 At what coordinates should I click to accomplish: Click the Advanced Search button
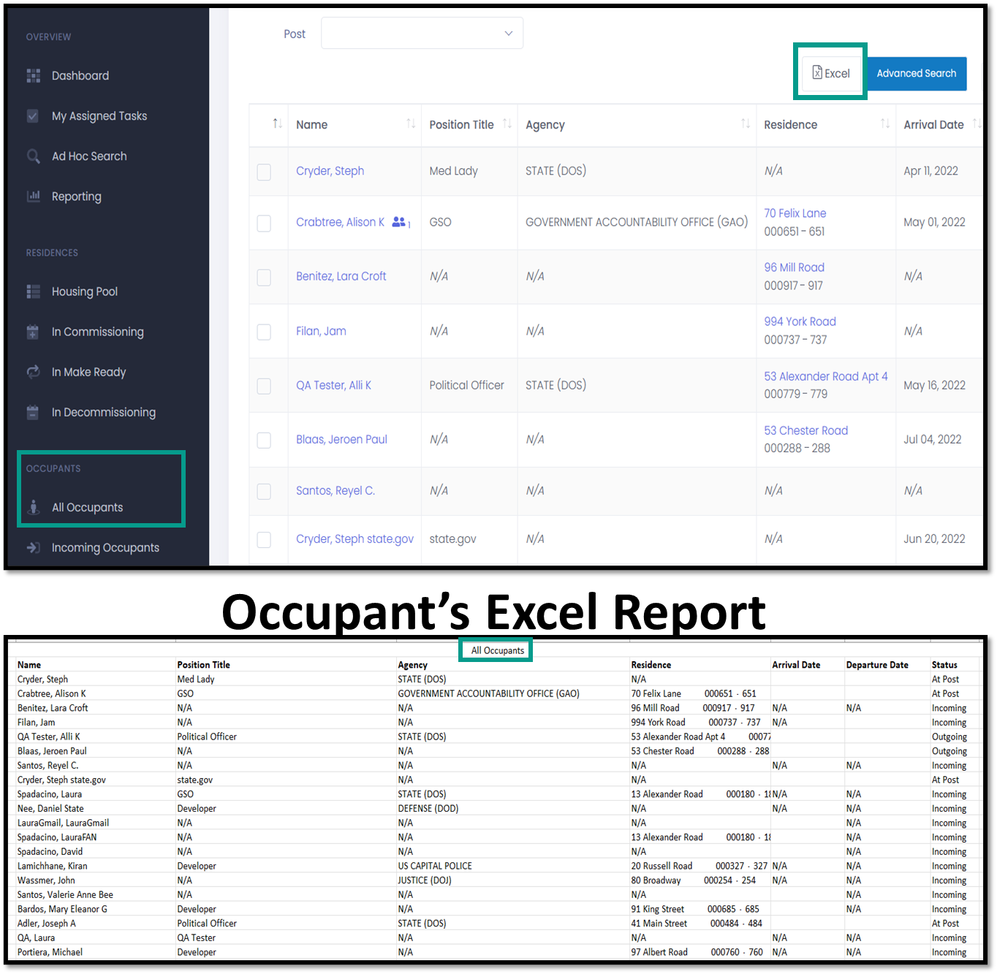[917, 73]
